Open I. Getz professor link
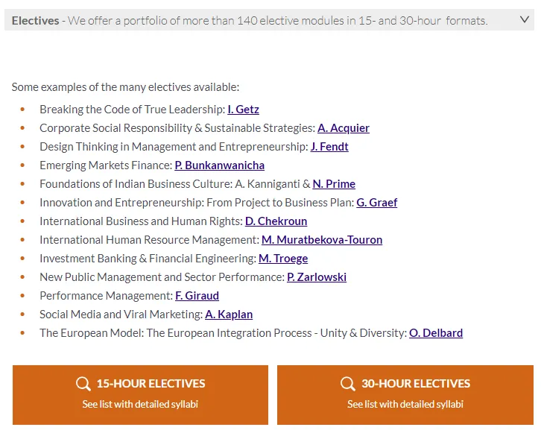The image size is (541, 436). [x=243, y=110]
